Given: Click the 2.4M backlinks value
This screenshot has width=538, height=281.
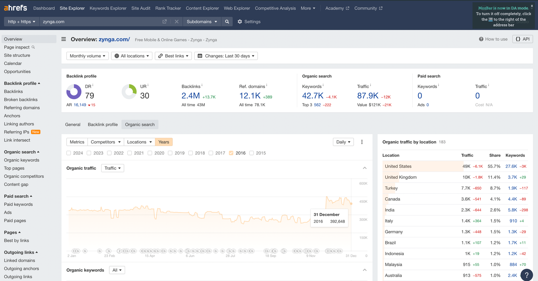Looking at the screenshot, I should pos(191,96).
